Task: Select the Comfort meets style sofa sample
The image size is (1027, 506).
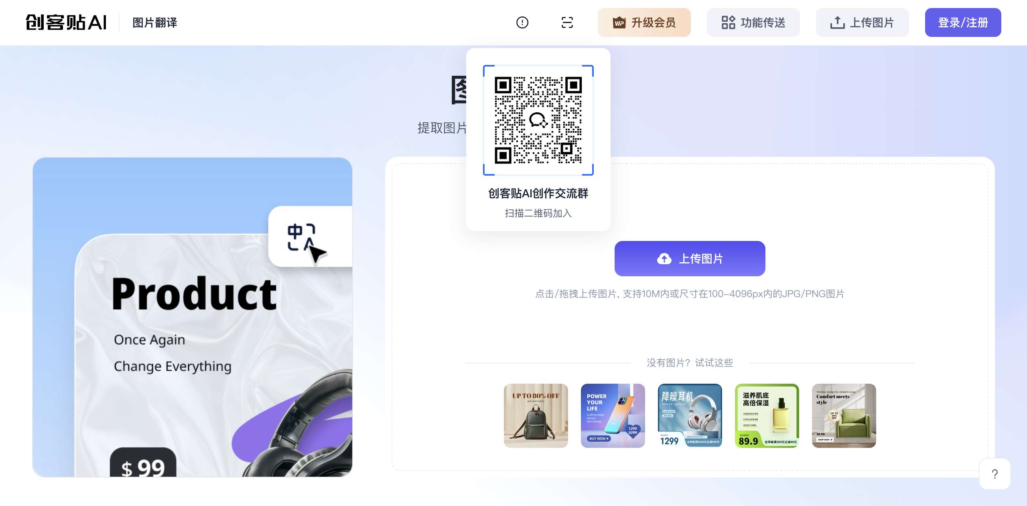Action: coord(844,415)
